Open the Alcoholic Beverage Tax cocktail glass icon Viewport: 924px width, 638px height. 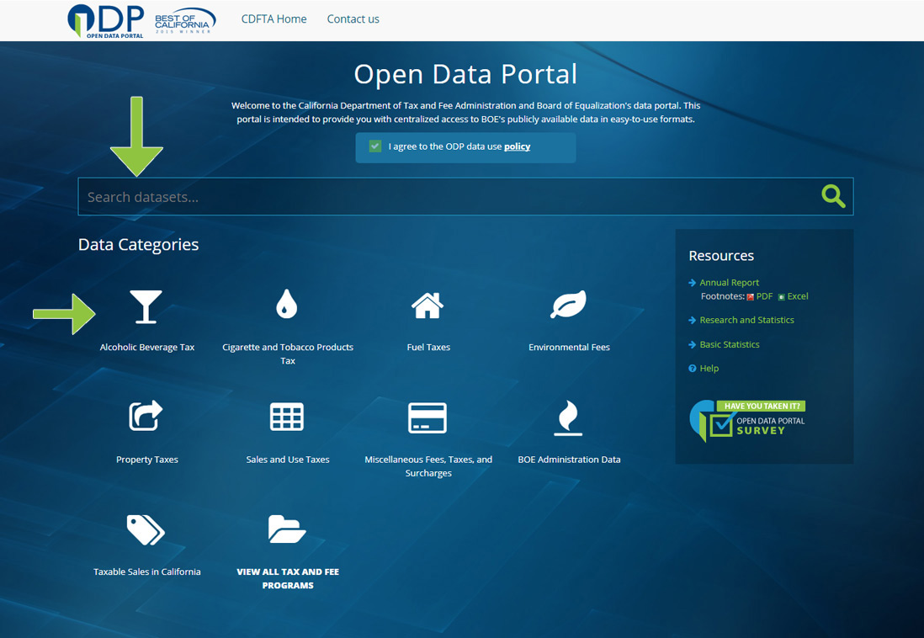pyautogui.click(x=146, y=306)
